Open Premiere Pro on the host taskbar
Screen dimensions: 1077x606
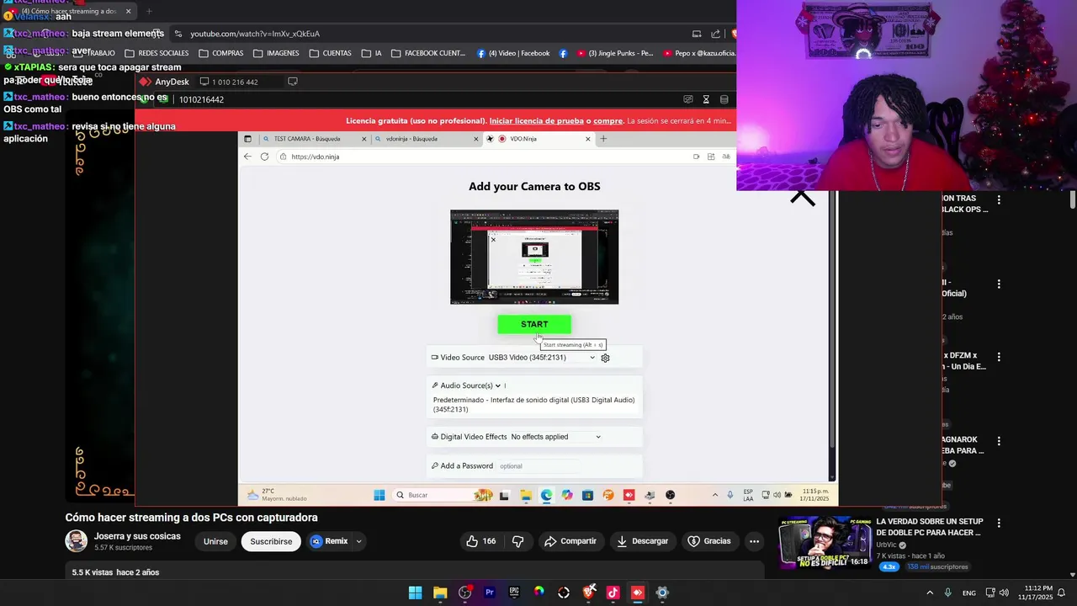(489, 593)
